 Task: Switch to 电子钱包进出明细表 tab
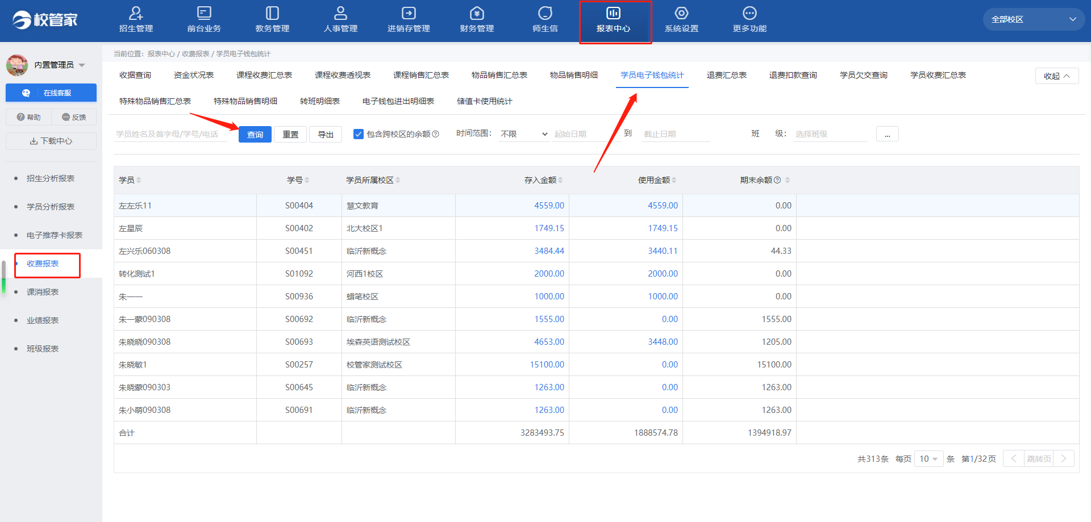click(x=398, y=101)
